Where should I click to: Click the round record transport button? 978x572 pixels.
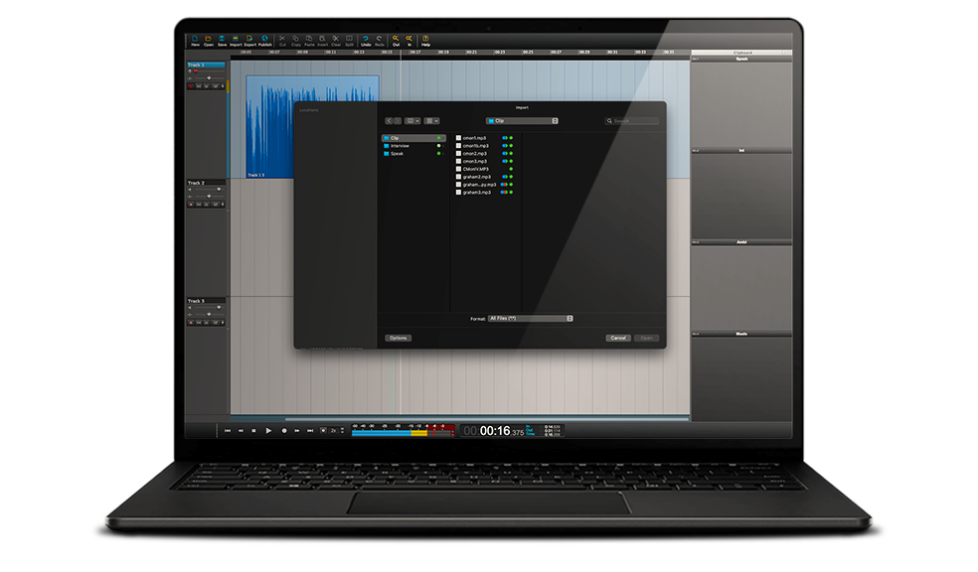[x=284, y=431]
